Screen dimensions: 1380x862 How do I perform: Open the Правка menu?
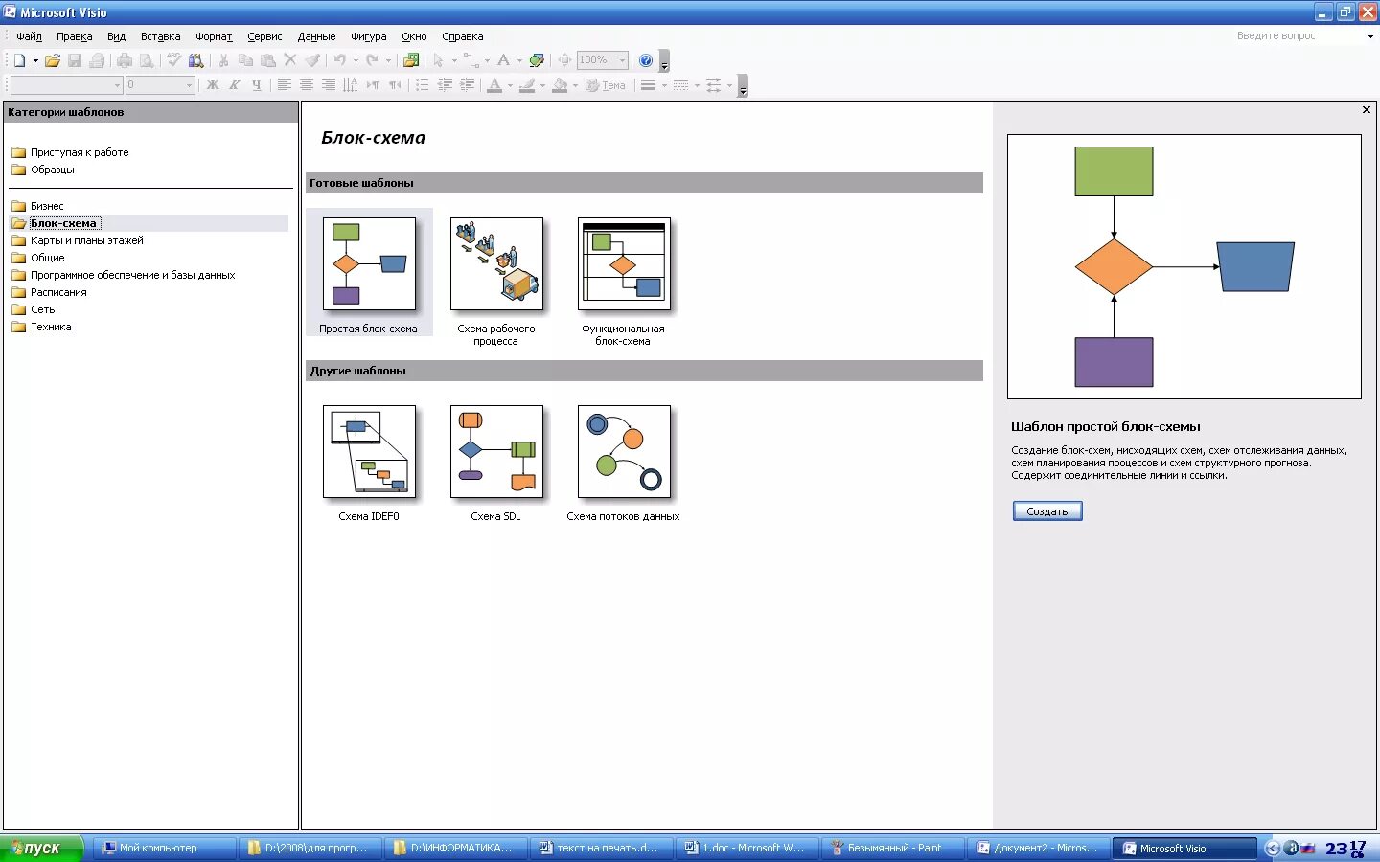(74, 36)
